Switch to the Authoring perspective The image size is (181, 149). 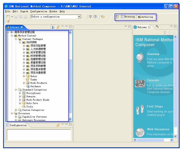[x=145, y=17]
